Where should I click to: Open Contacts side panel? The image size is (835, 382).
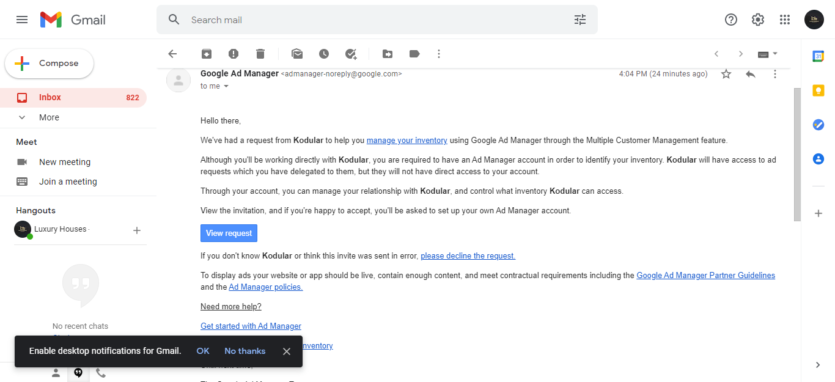[818, 159]
